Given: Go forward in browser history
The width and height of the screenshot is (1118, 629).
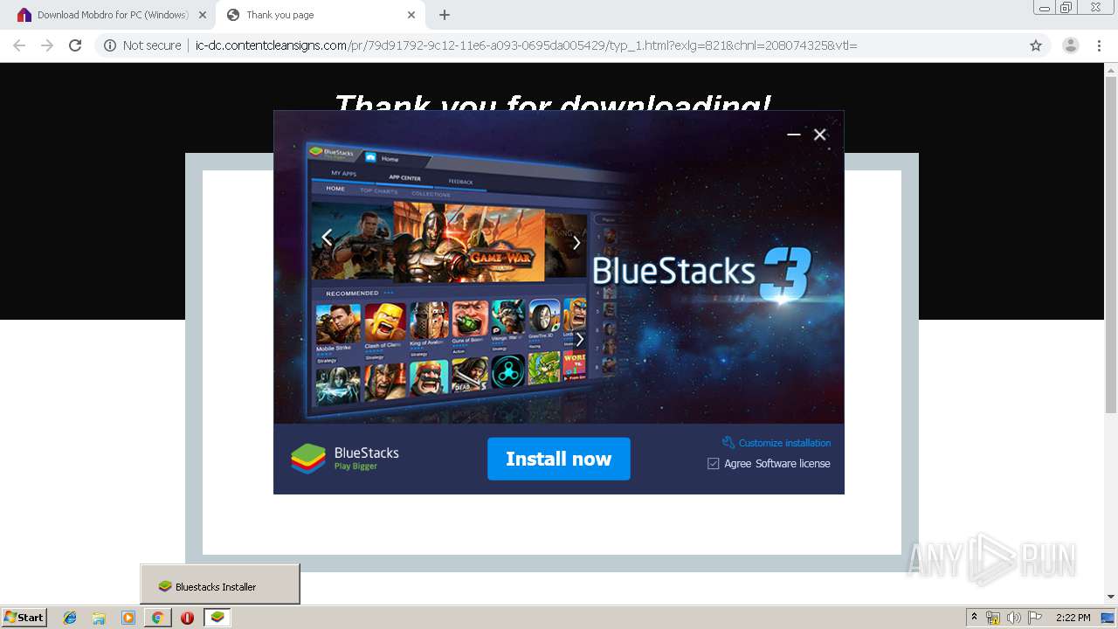Looking at the screenshot, I should click(x=47, y=45).
